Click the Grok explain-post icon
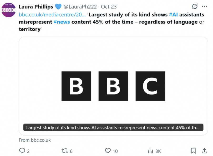 pos(195,6)
